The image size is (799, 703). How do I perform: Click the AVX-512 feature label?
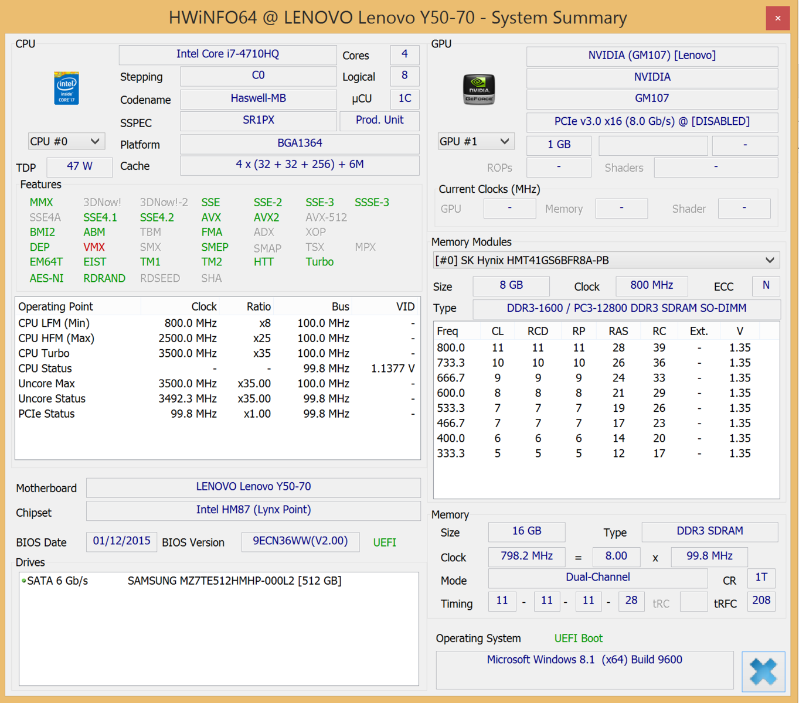pyautogui.click(x=326, y=217)
